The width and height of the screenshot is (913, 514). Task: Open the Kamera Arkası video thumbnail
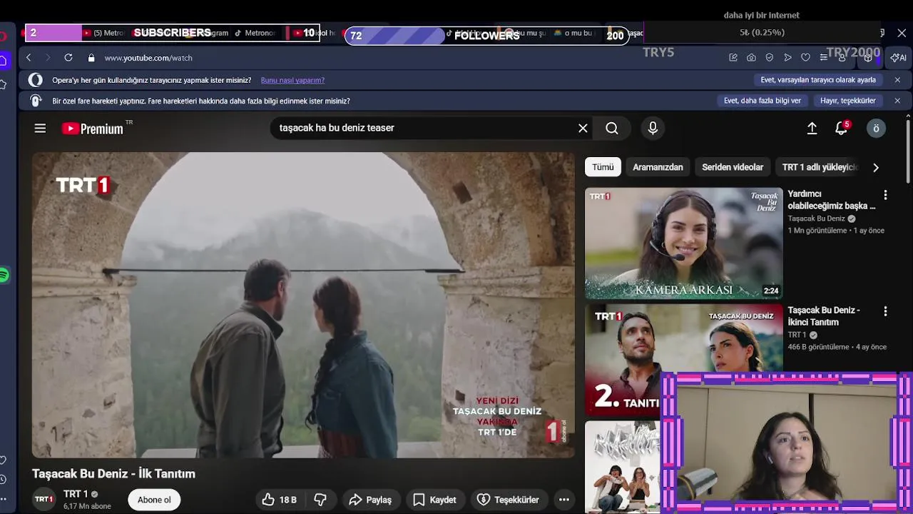click(x=684, y=243)
